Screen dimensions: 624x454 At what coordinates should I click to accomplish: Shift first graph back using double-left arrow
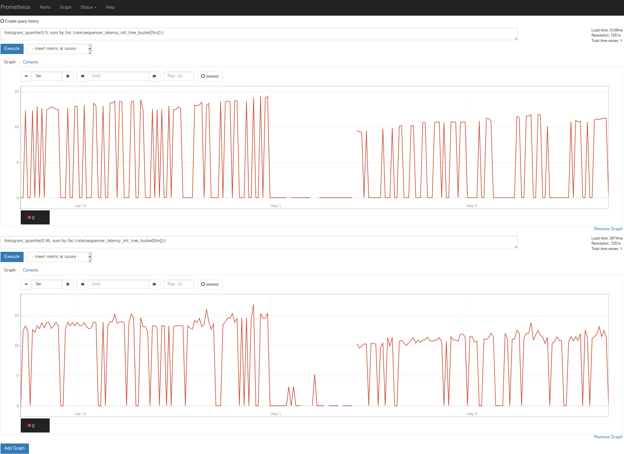coord(82,76)
